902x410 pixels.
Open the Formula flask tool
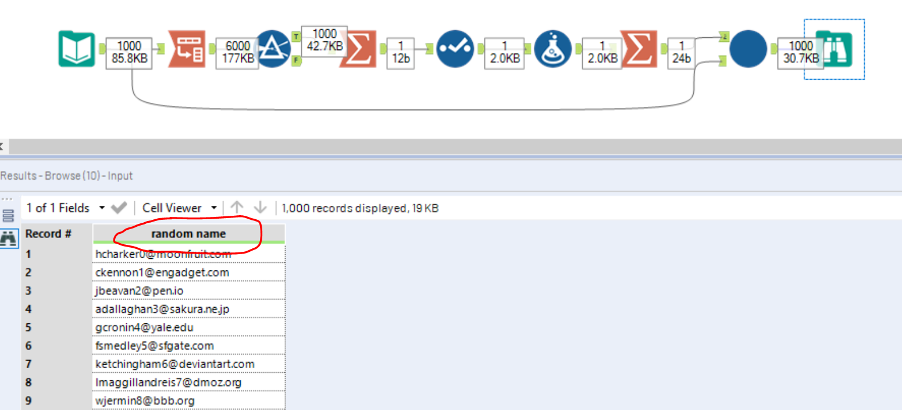pyautogui.click(x=552, y=49)
